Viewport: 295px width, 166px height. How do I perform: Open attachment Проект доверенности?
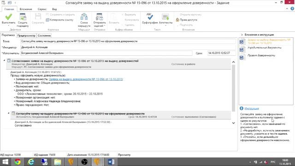pyautogui.click(x=261, y=55)
